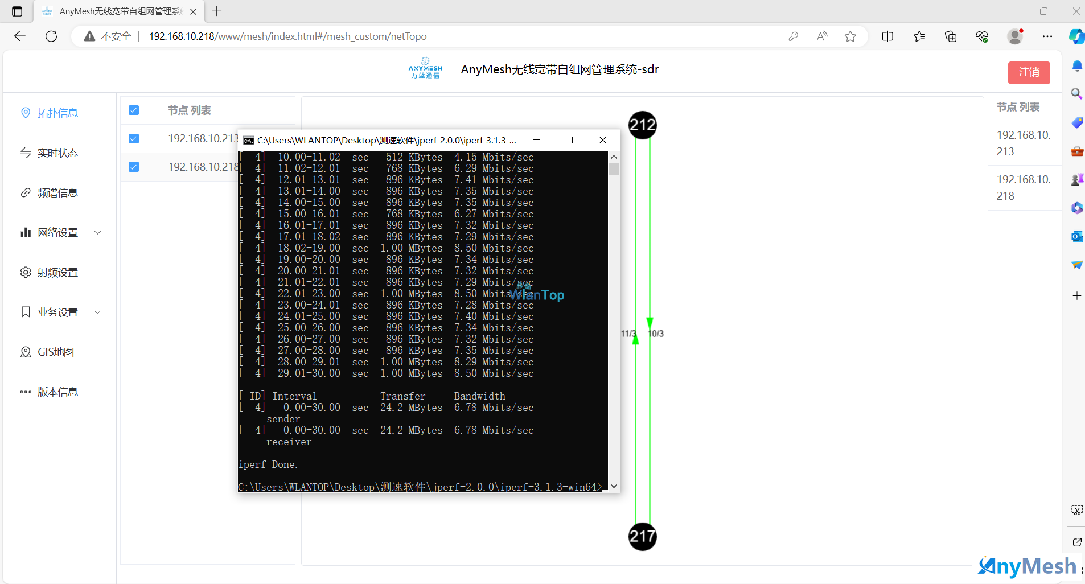Toggle the select-all nodes checkbox
Viewport: 1085px width, 584px height.
click(x=134, y=110)
